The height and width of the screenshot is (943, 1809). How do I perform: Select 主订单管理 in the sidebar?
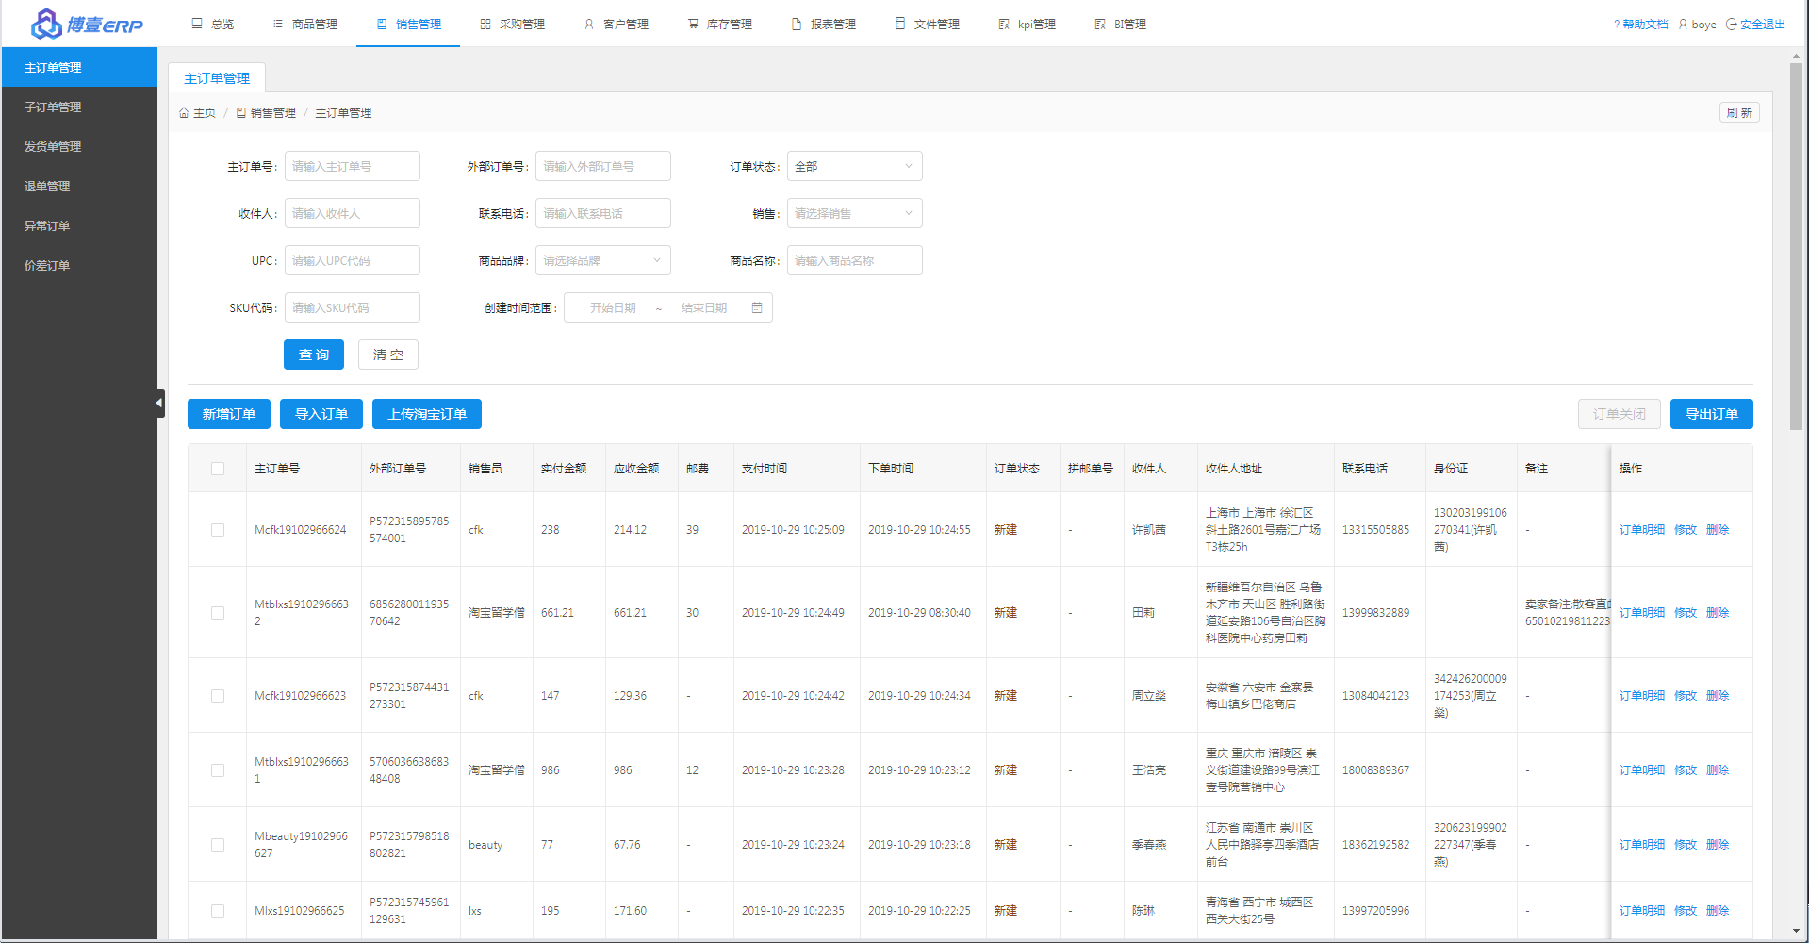pos(79,67)
